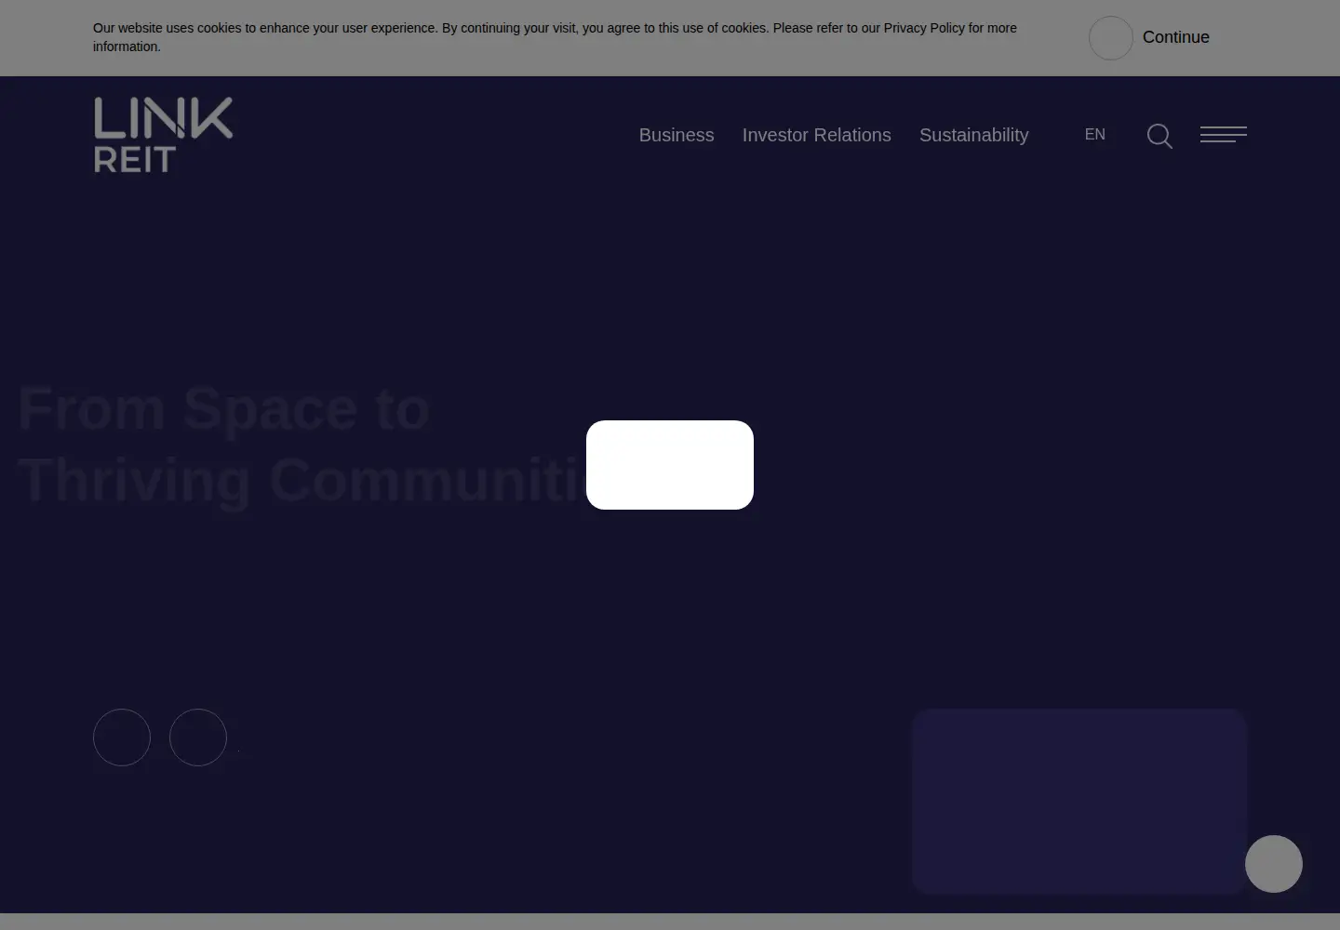
Task: Click the cookie notice message text
Action: 555,37
